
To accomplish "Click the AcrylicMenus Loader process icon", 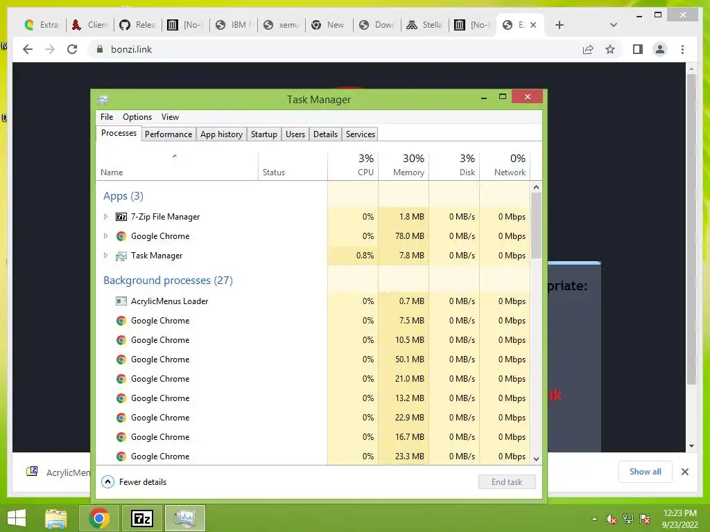I will tap(121, 301).
